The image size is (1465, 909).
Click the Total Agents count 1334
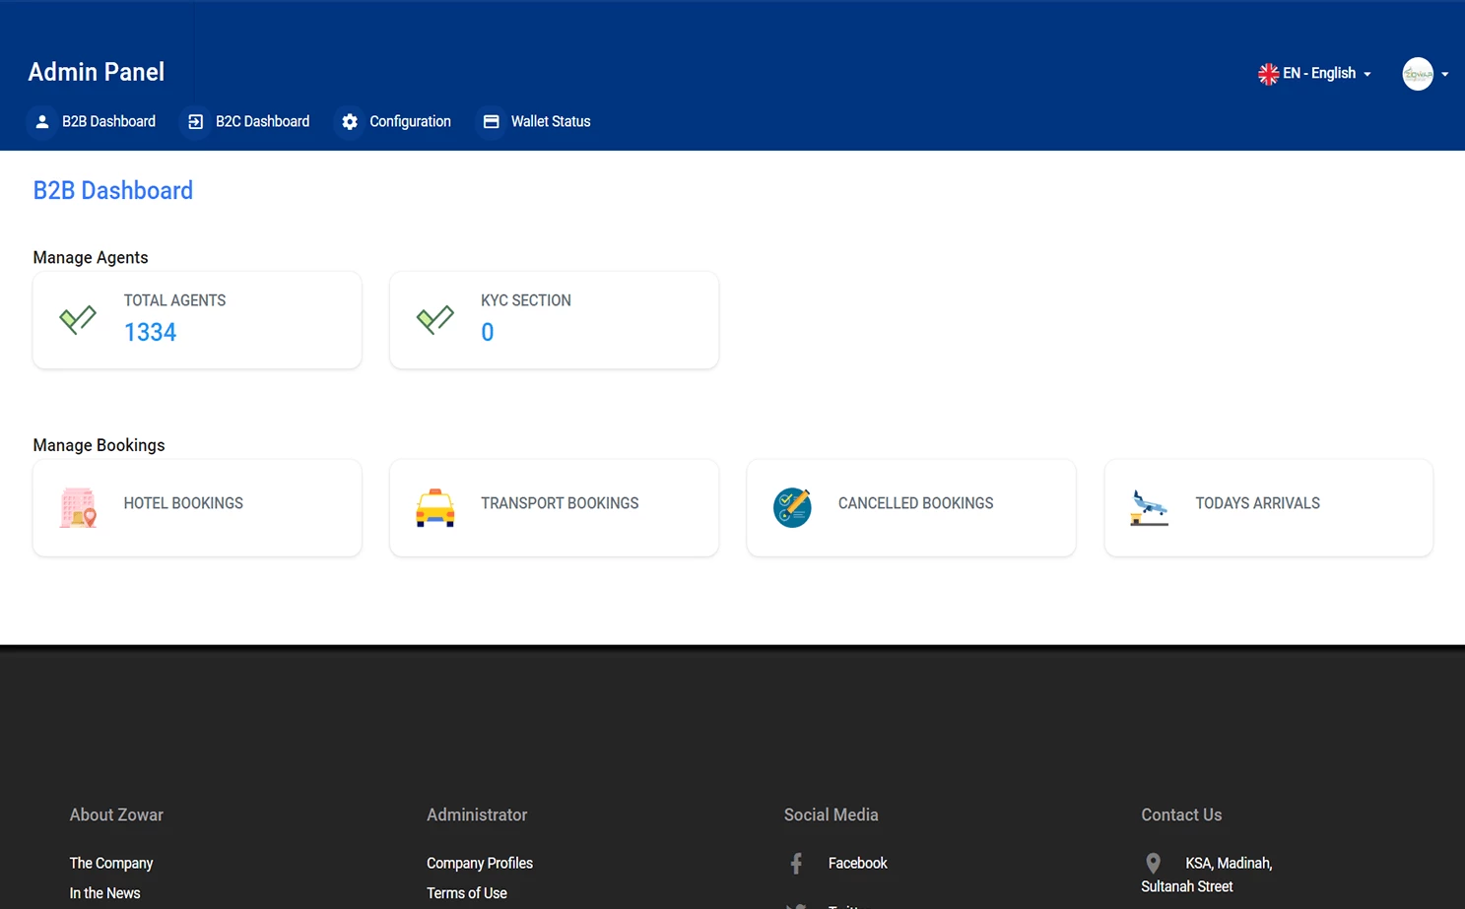tap(150, 332)
